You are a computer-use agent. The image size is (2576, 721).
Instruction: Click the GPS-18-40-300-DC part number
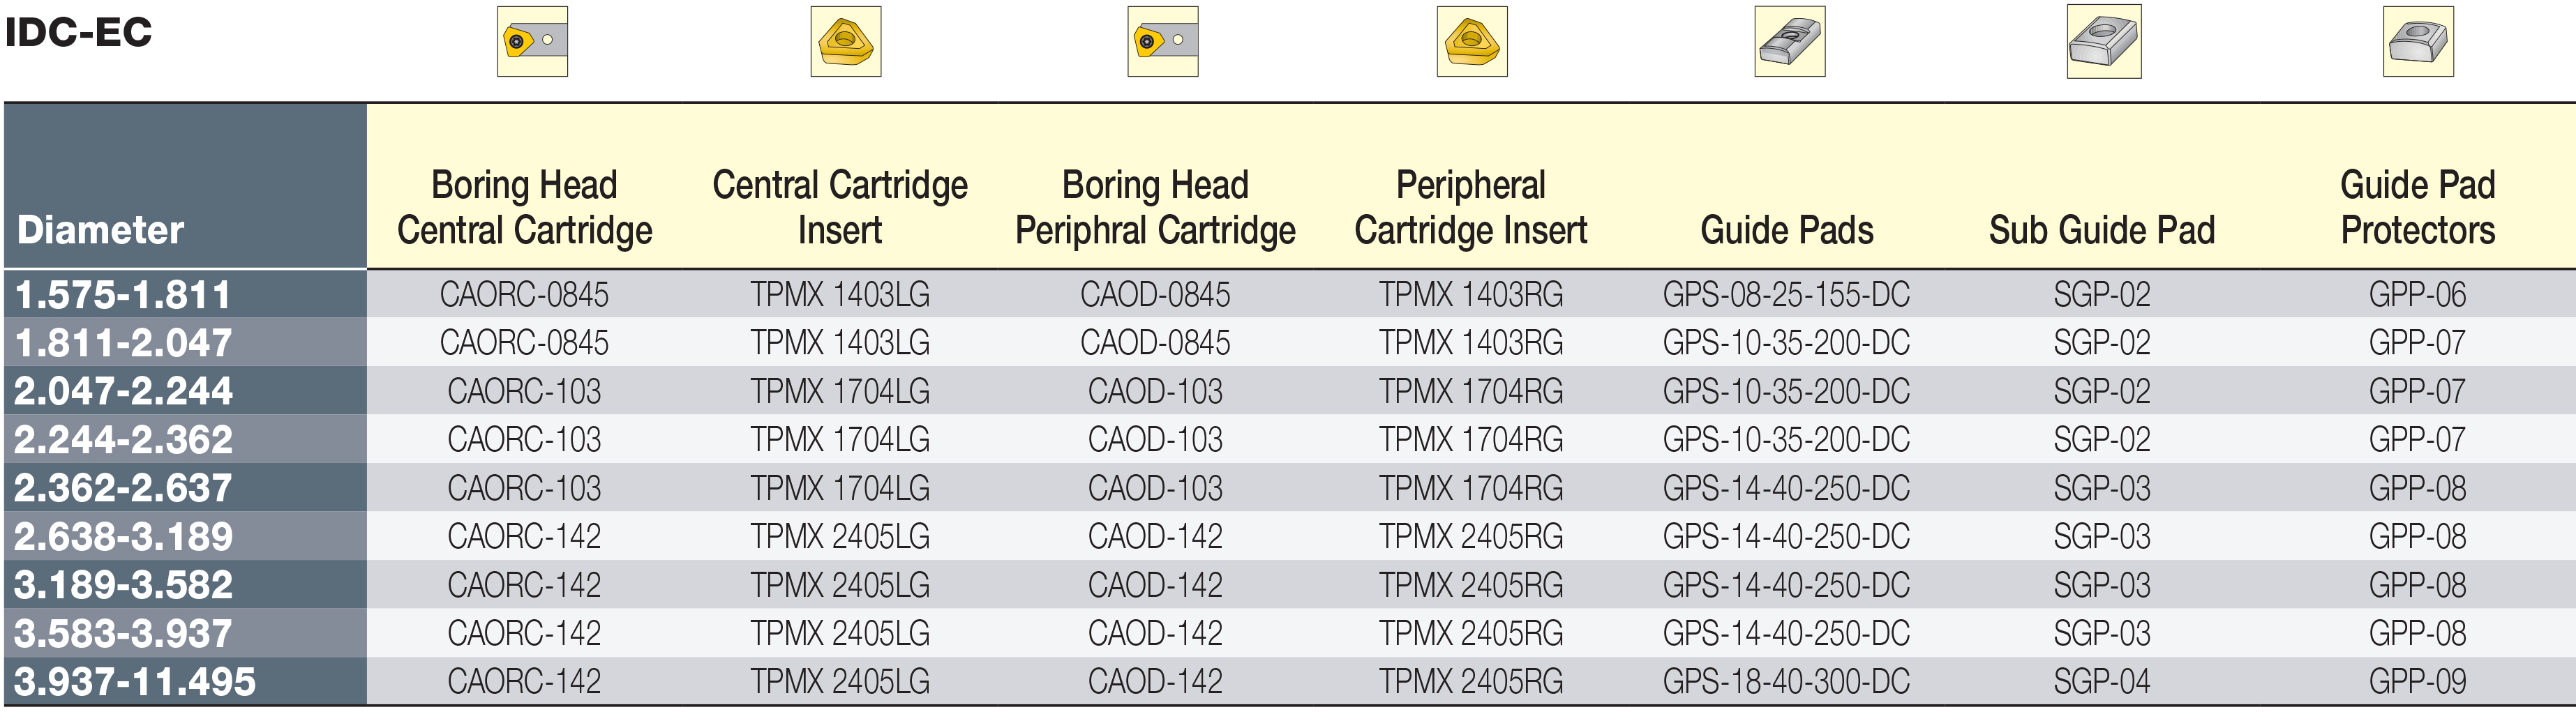1786,681
